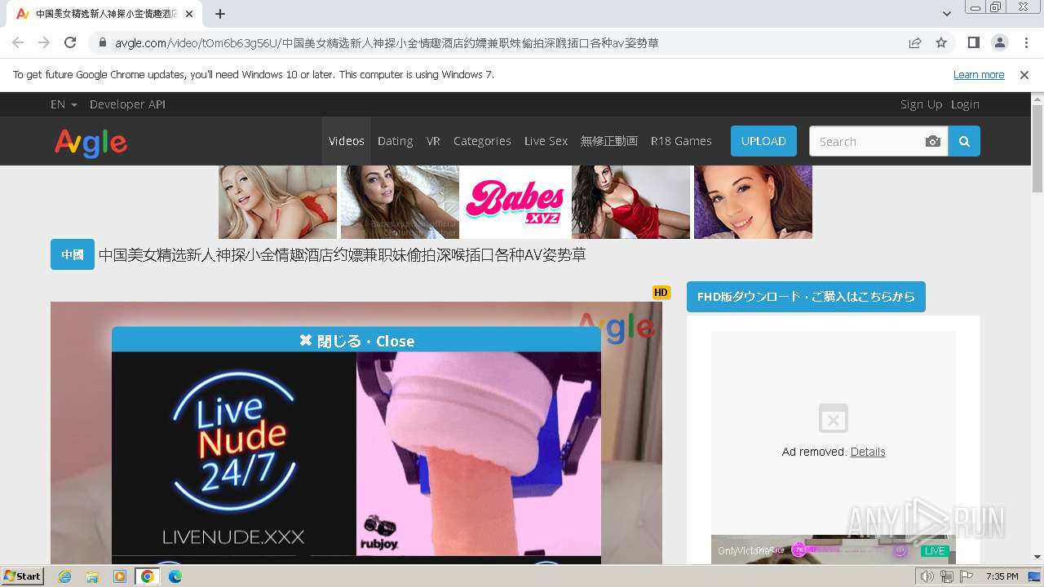Go to Avgle logo home
Screen dimensions: 1044x587
point(91,143)
